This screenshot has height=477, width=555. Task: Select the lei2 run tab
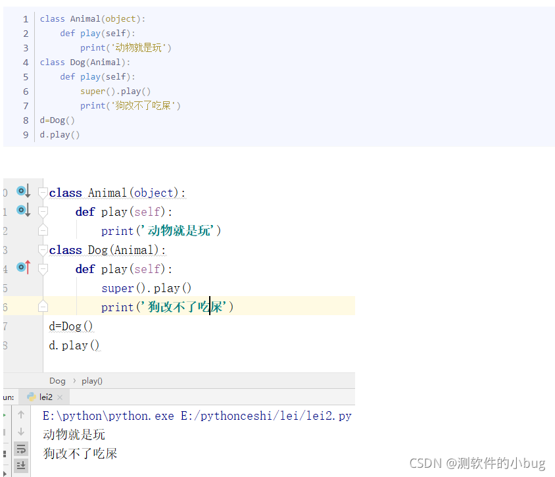coord(45,397)
